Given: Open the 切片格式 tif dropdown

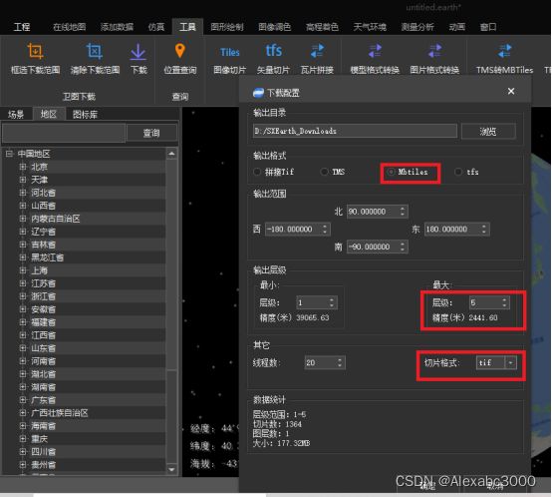Looking at the screenshot, I should 510,362.
